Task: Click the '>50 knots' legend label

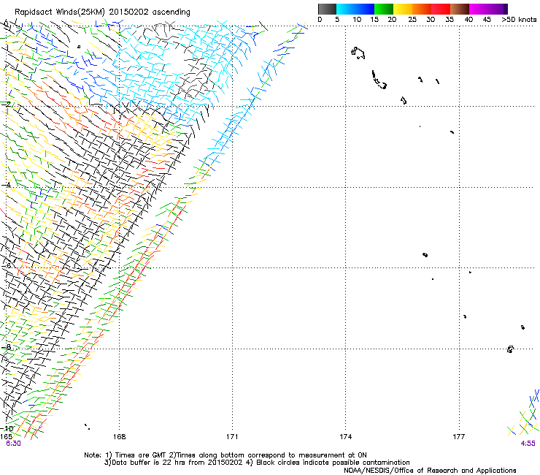Action: pos(519,20)
